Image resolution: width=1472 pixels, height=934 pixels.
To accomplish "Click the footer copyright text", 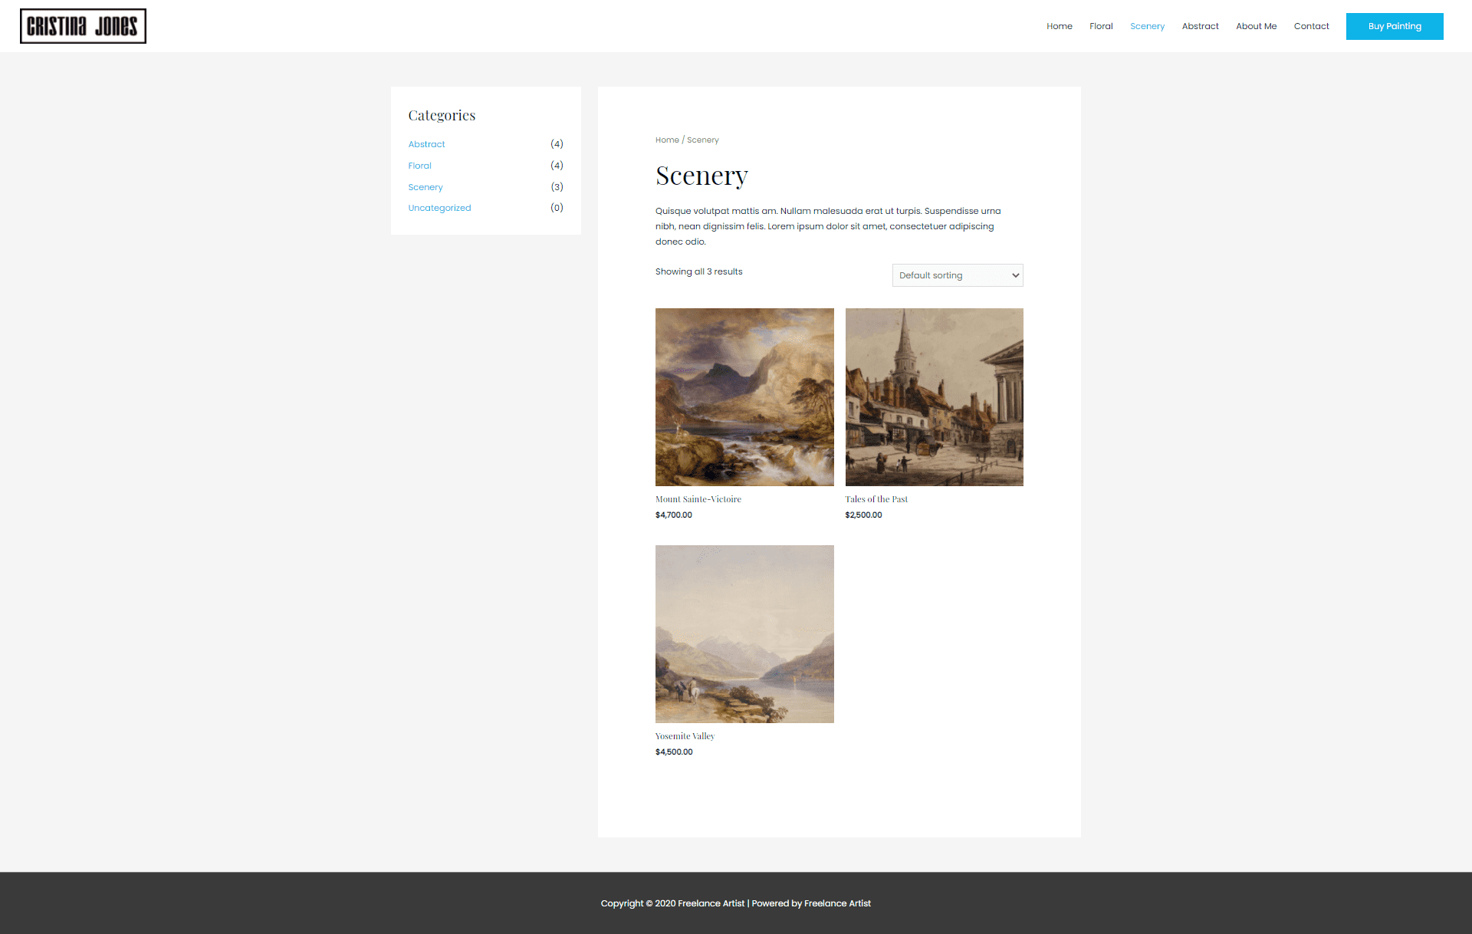I will tap(736, 903).
